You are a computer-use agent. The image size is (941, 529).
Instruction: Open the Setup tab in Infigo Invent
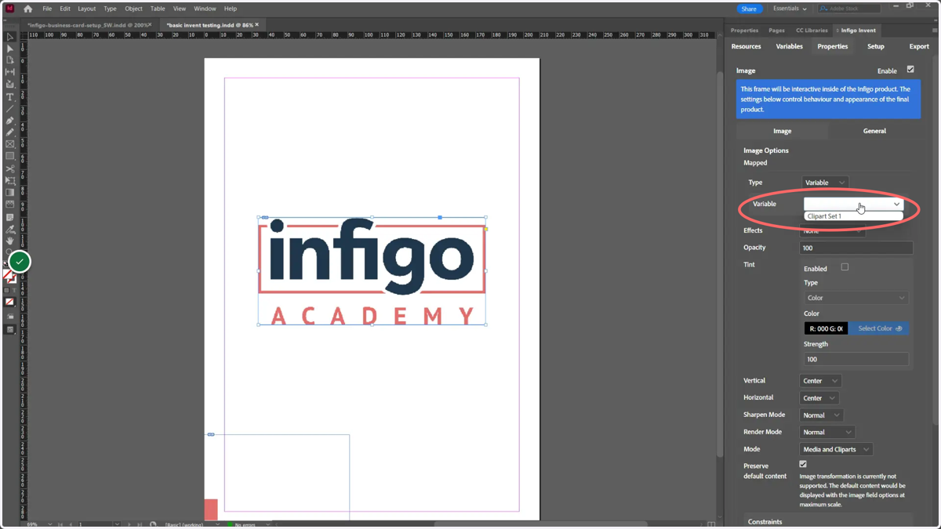click(876, 46)
